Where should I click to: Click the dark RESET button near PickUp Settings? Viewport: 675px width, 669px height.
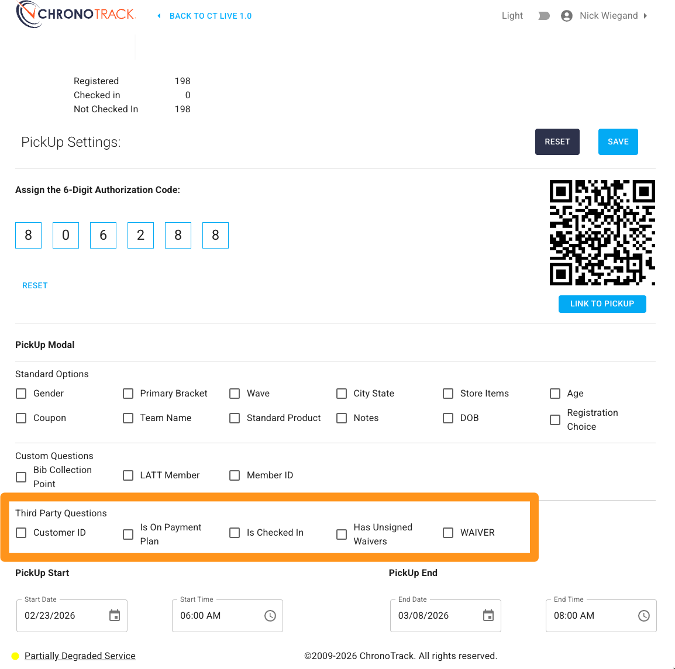pyautogui.click(x=557, y=142)
